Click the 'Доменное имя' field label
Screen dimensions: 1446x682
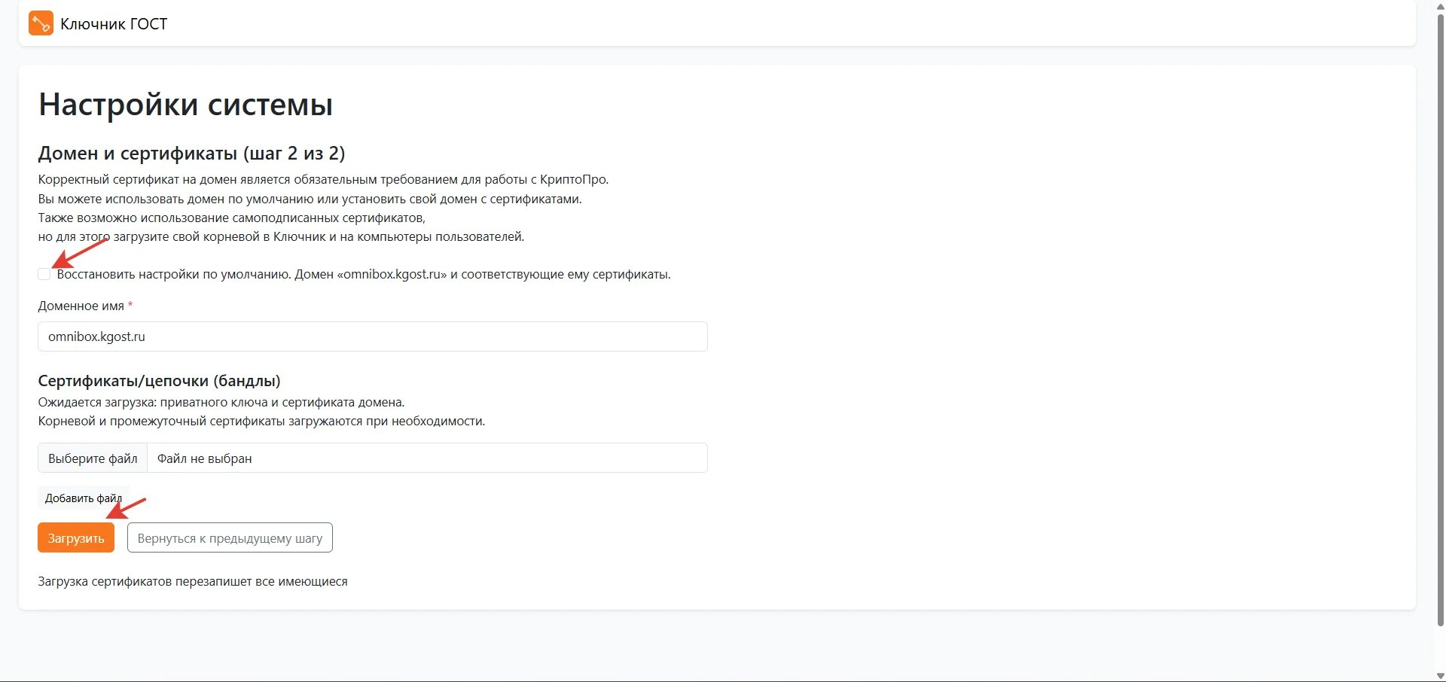coord(81,306)
